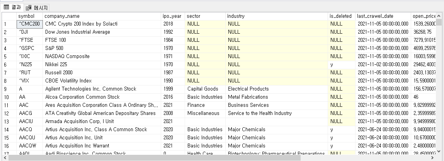Select the open_price column header

tap(424, 16)
